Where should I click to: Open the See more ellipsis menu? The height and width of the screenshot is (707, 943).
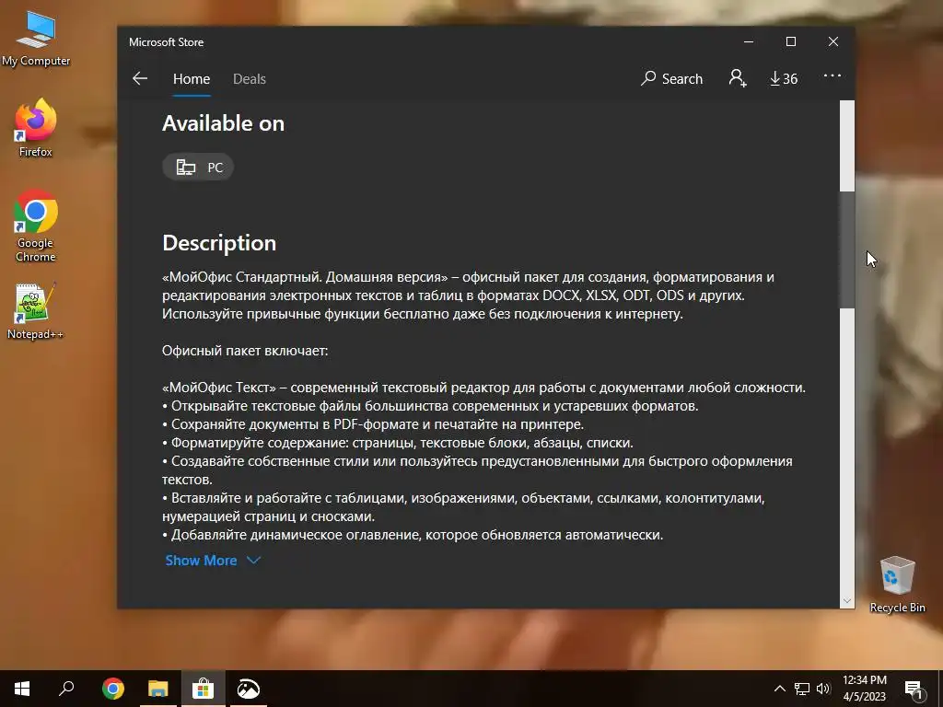[832, 75]
